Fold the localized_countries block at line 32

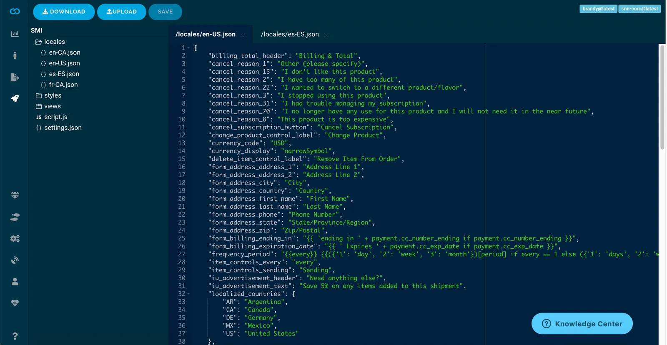point(188,294)
